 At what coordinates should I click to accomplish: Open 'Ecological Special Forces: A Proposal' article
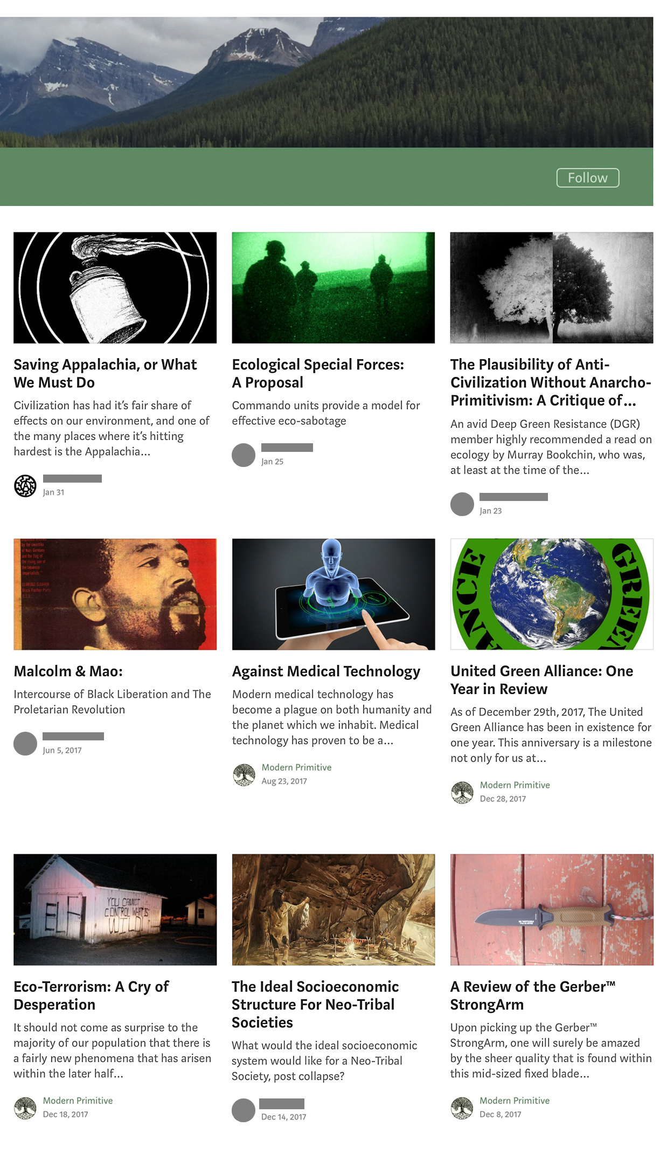(318, 373)
